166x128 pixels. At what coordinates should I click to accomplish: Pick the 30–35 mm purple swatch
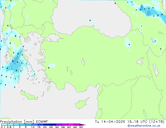[59, 125]
